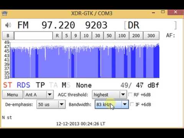Enable the RF +6dB checkbox
The width and height of the screenshot is (184, 138).
[x=130, y=95]
